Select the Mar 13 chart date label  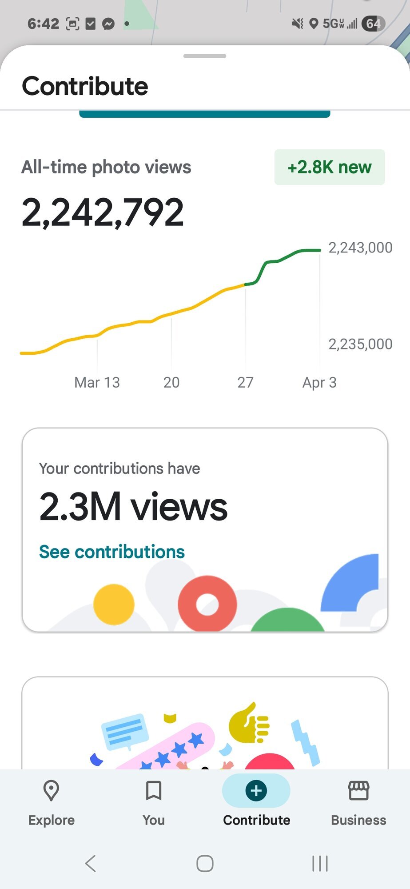pos(97,382)
